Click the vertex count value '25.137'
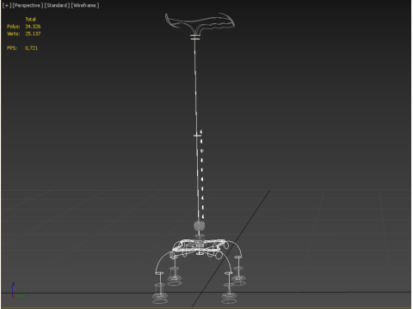The image size is (413, 309). coord(33,33)
